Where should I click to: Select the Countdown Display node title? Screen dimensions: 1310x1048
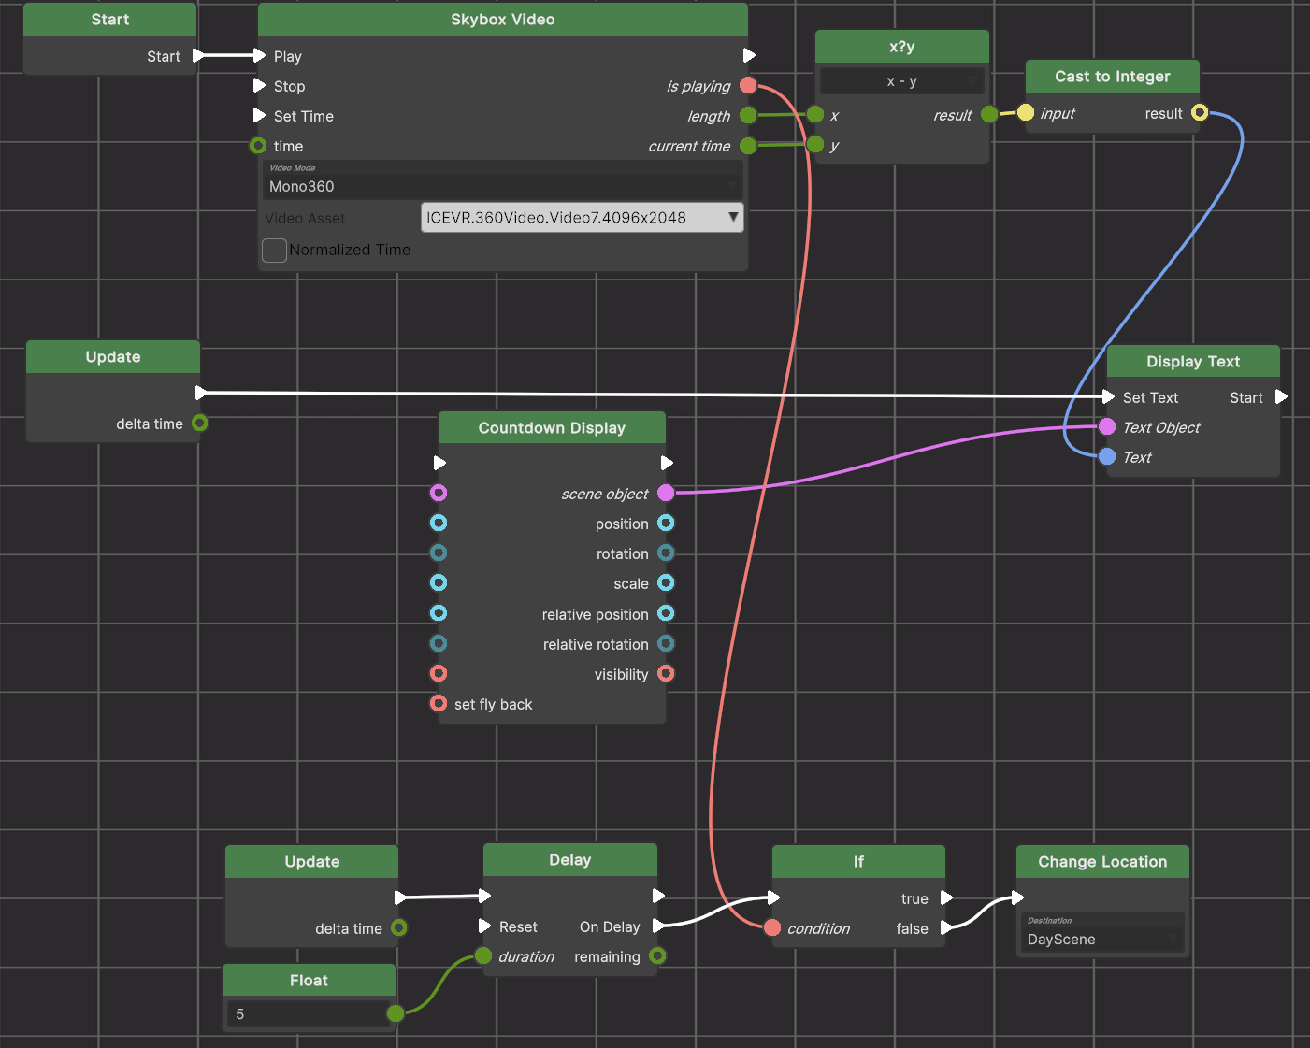click(552, 428)
